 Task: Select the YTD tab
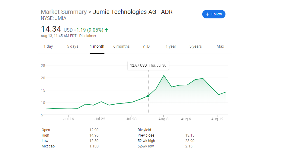(x=146, y=46)
